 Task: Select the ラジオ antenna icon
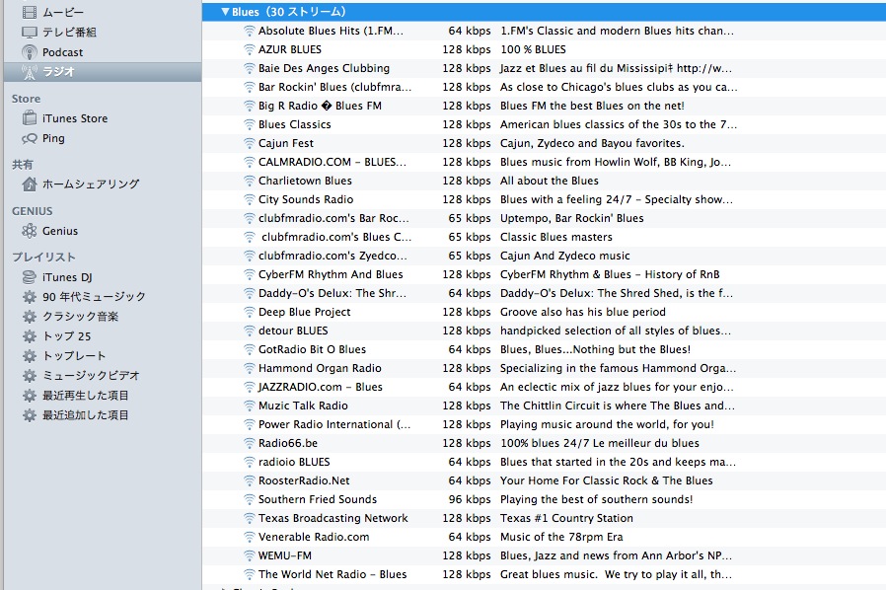pos(30,72)
